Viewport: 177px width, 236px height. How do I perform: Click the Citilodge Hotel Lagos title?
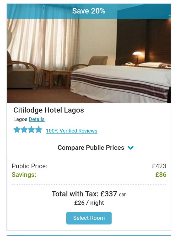coord(49,110)
